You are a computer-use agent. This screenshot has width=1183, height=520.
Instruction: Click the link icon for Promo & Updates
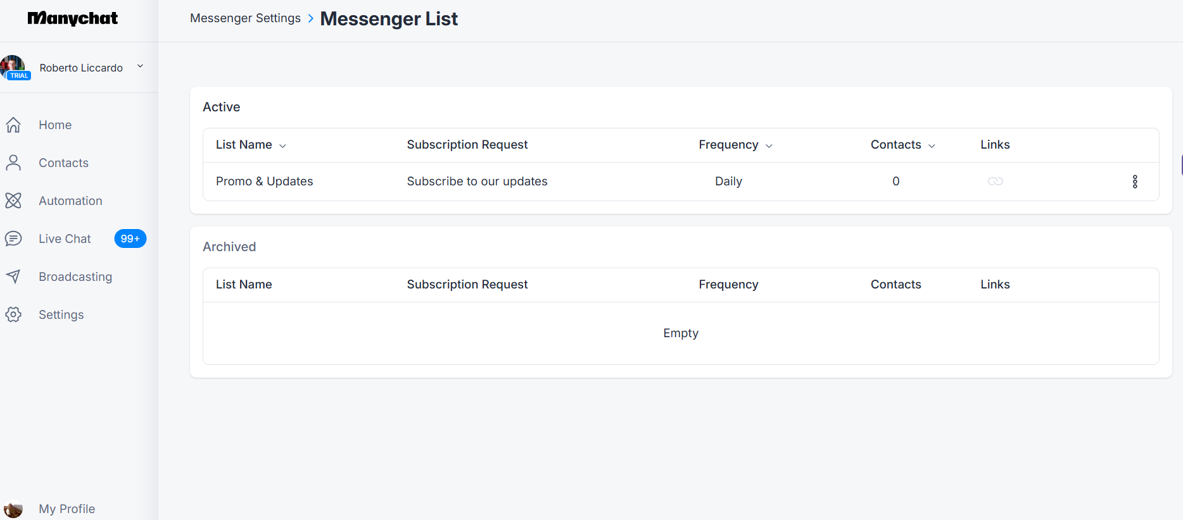[x=995, y=182]
